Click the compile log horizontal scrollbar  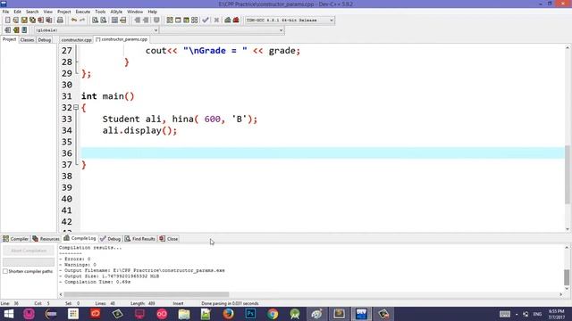(x=147, y=294)
